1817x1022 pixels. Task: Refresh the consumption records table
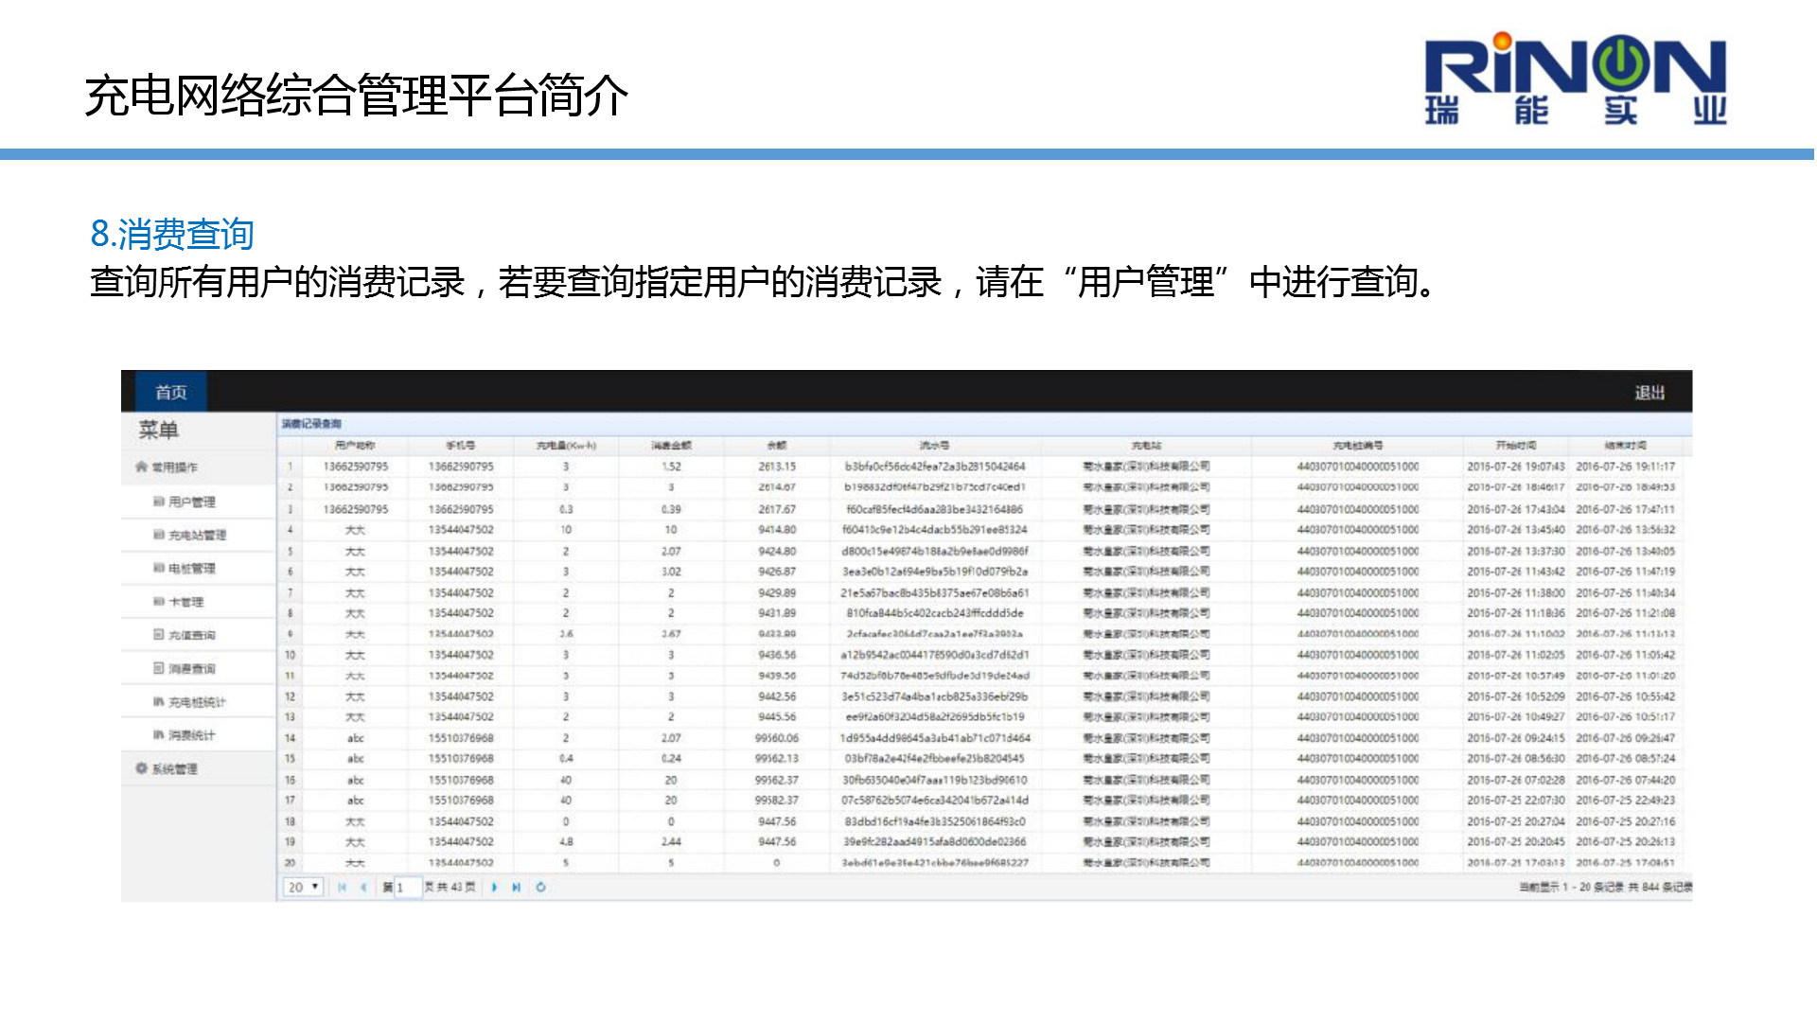[540, 888]
